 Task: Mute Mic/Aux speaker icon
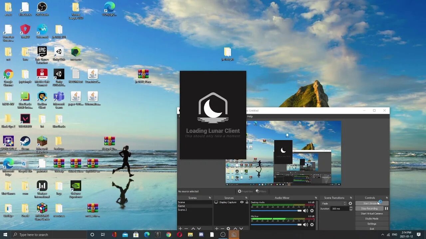[306, 225]
